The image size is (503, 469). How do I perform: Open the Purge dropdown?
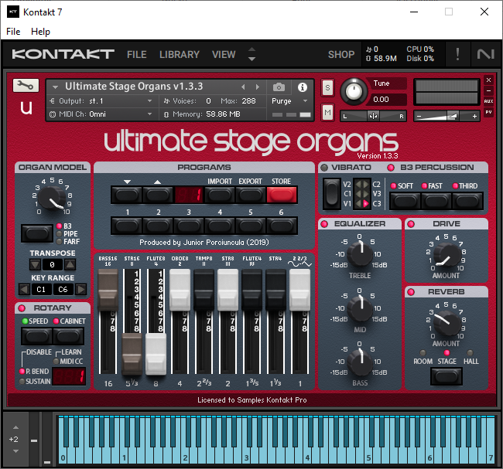289,101
